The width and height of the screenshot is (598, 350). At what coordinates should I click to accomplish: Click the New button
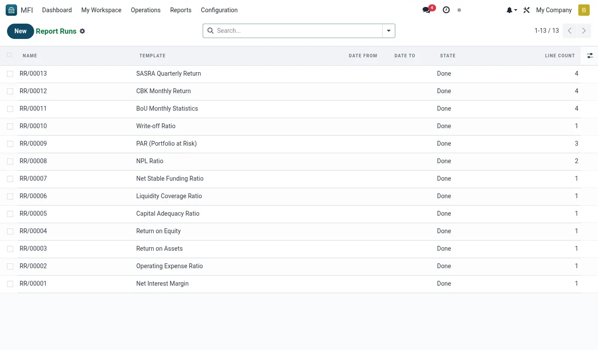21,31
